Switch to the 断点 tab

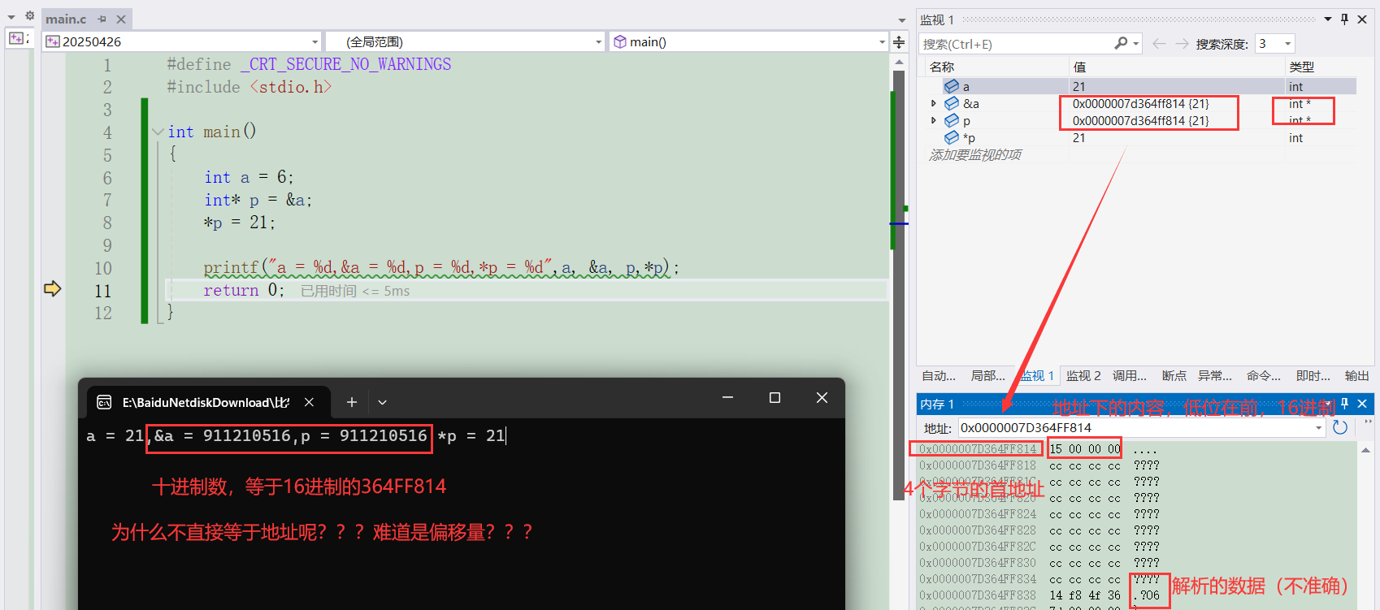click(x=1174, y=375)
